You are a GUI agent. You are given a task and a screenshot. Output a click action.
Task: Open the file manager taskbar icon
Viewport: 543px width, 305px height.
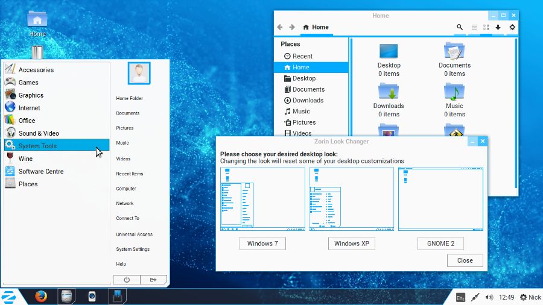66,297
